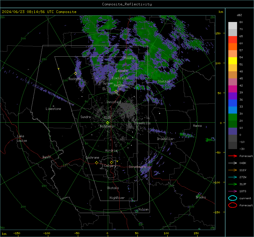Image resolution: width=254 pixels, height=237 pixels.
Task: Pick the purple 36–39 dBZ swatch
Action: click(x=233, y=96)
